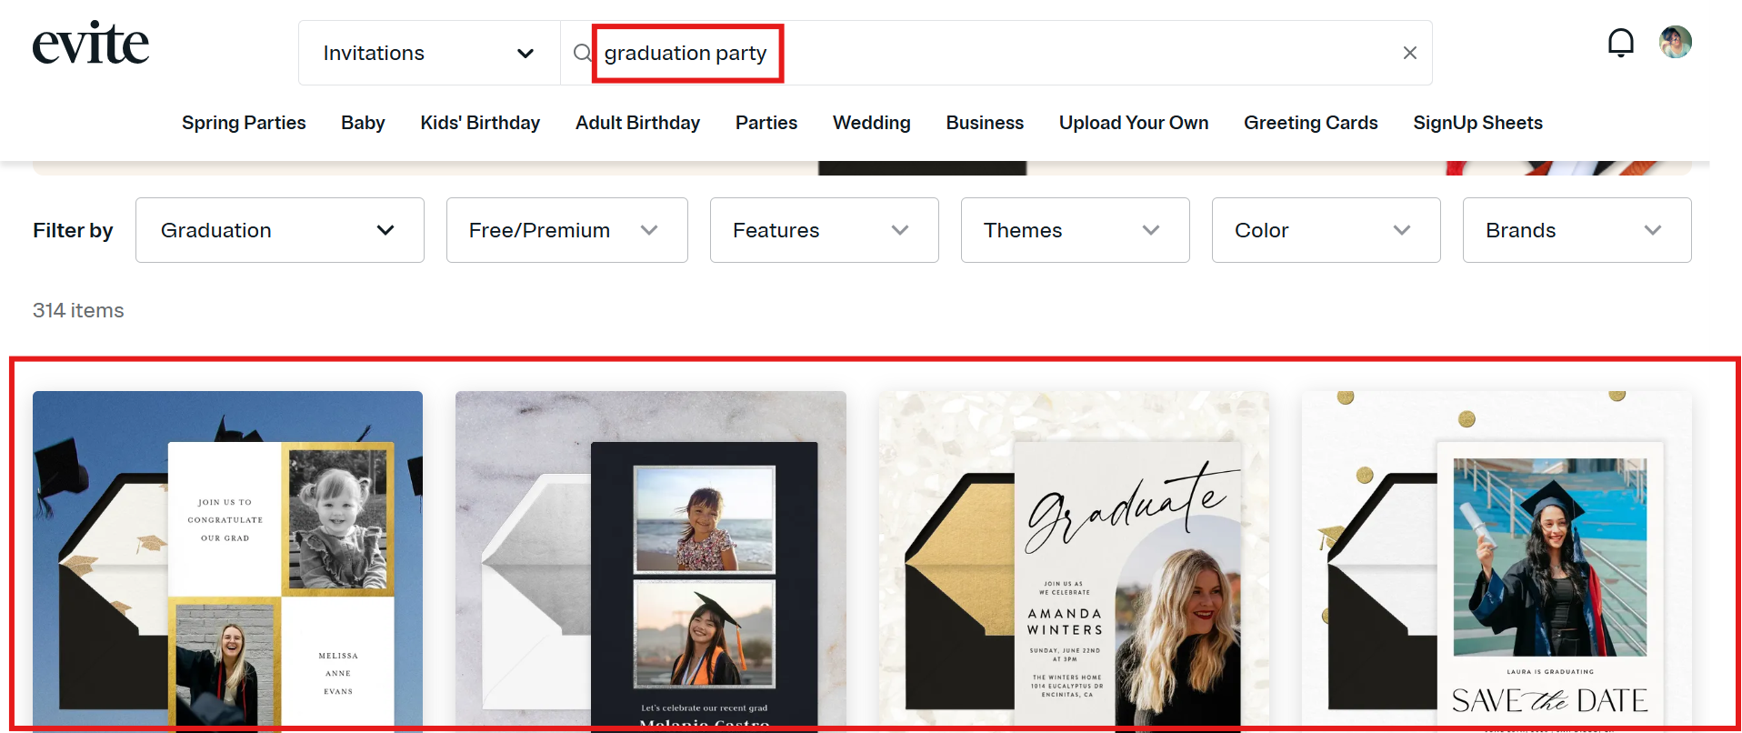The height and width of the screenshot is (733, 1742).
Task: Open the user profile avatar
Action: click(x=1675, y=42)
